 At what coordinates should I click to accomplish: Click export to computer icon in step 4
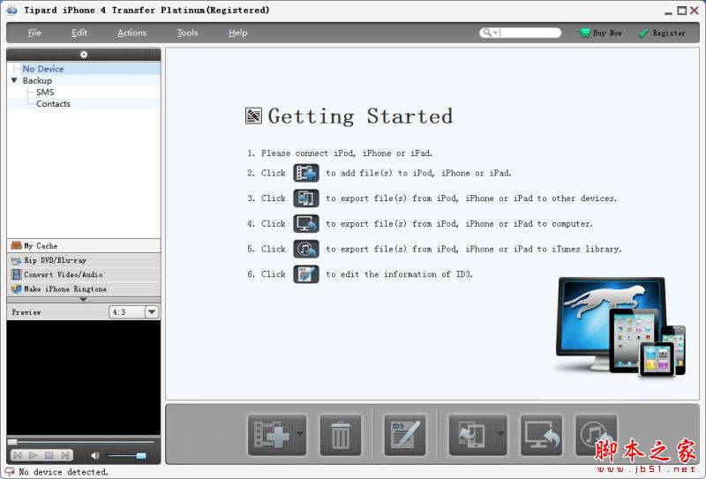(306, 223)
